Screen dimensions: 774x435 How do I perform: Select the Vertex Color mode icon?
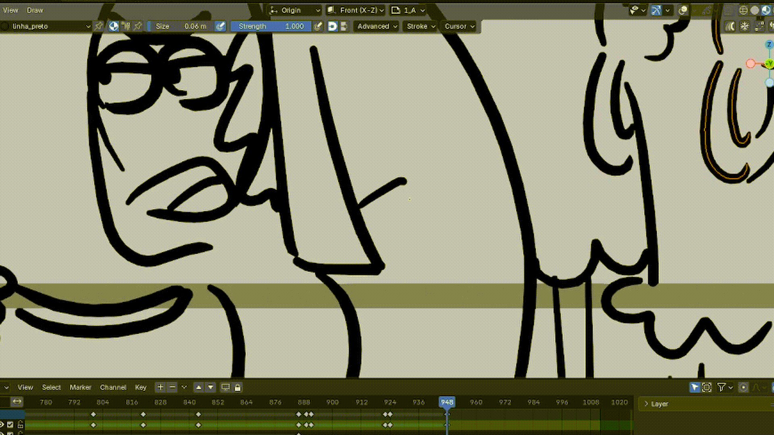click(126, 26)
